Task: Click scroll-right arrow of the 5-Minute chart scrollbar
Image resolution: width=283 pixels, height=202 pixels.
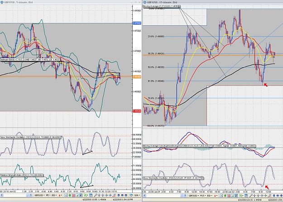Action: pos(31,195)
